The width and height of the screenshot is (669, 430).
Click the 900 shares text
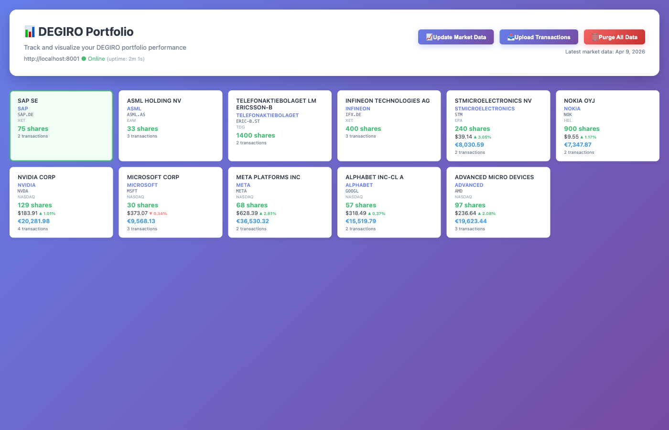tap(582, 129)
